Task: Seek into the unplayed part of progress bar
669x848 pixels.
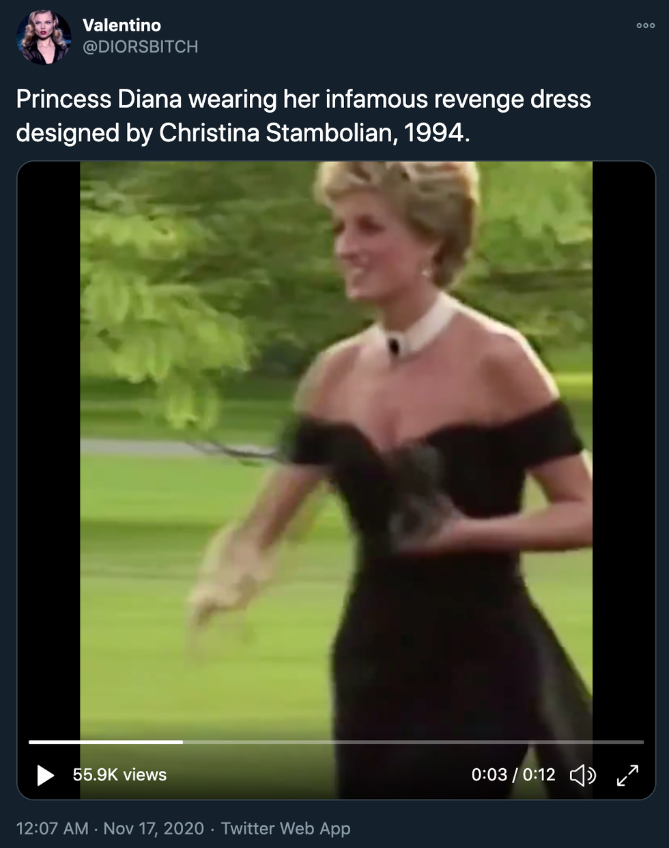Action: 410,741
